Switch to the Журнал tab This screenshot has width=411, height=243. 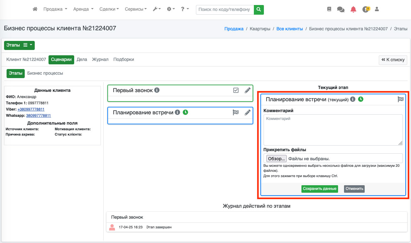coord(100,59)
